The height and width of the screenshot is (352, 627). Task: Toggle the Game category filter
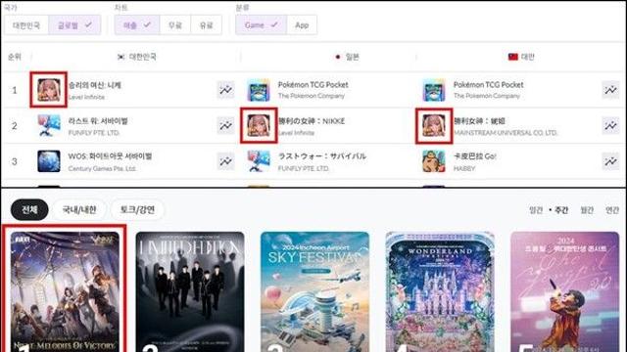coord(262,25)
